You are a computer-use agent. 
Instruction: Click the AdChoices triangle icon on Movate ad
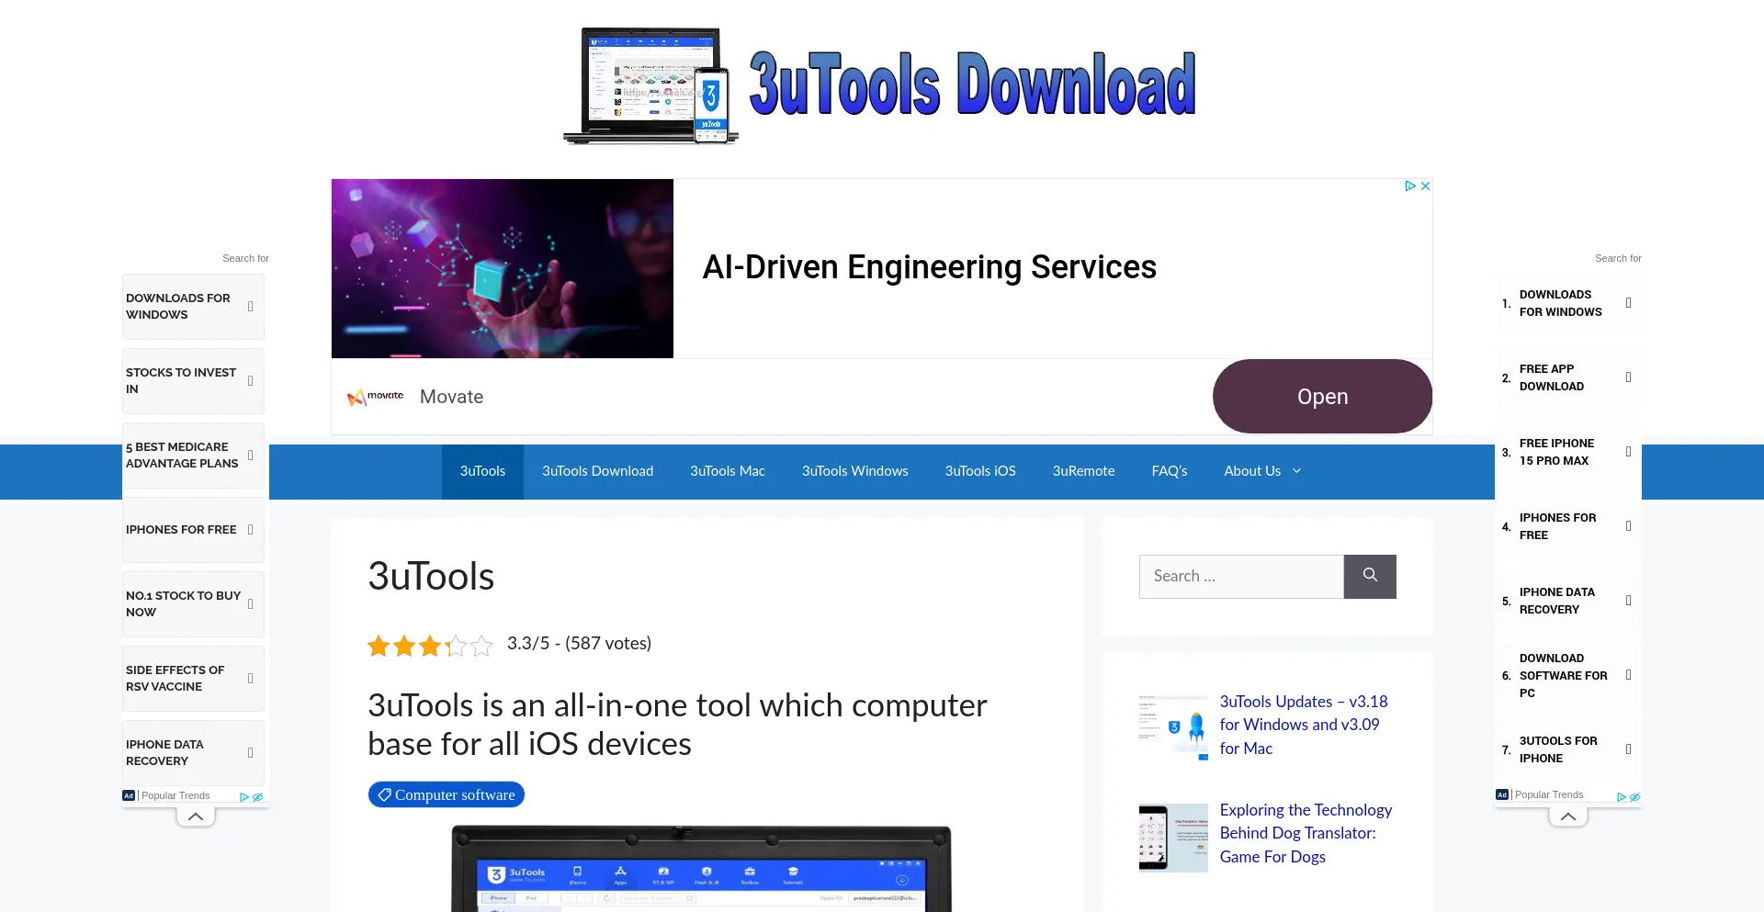1410,186
